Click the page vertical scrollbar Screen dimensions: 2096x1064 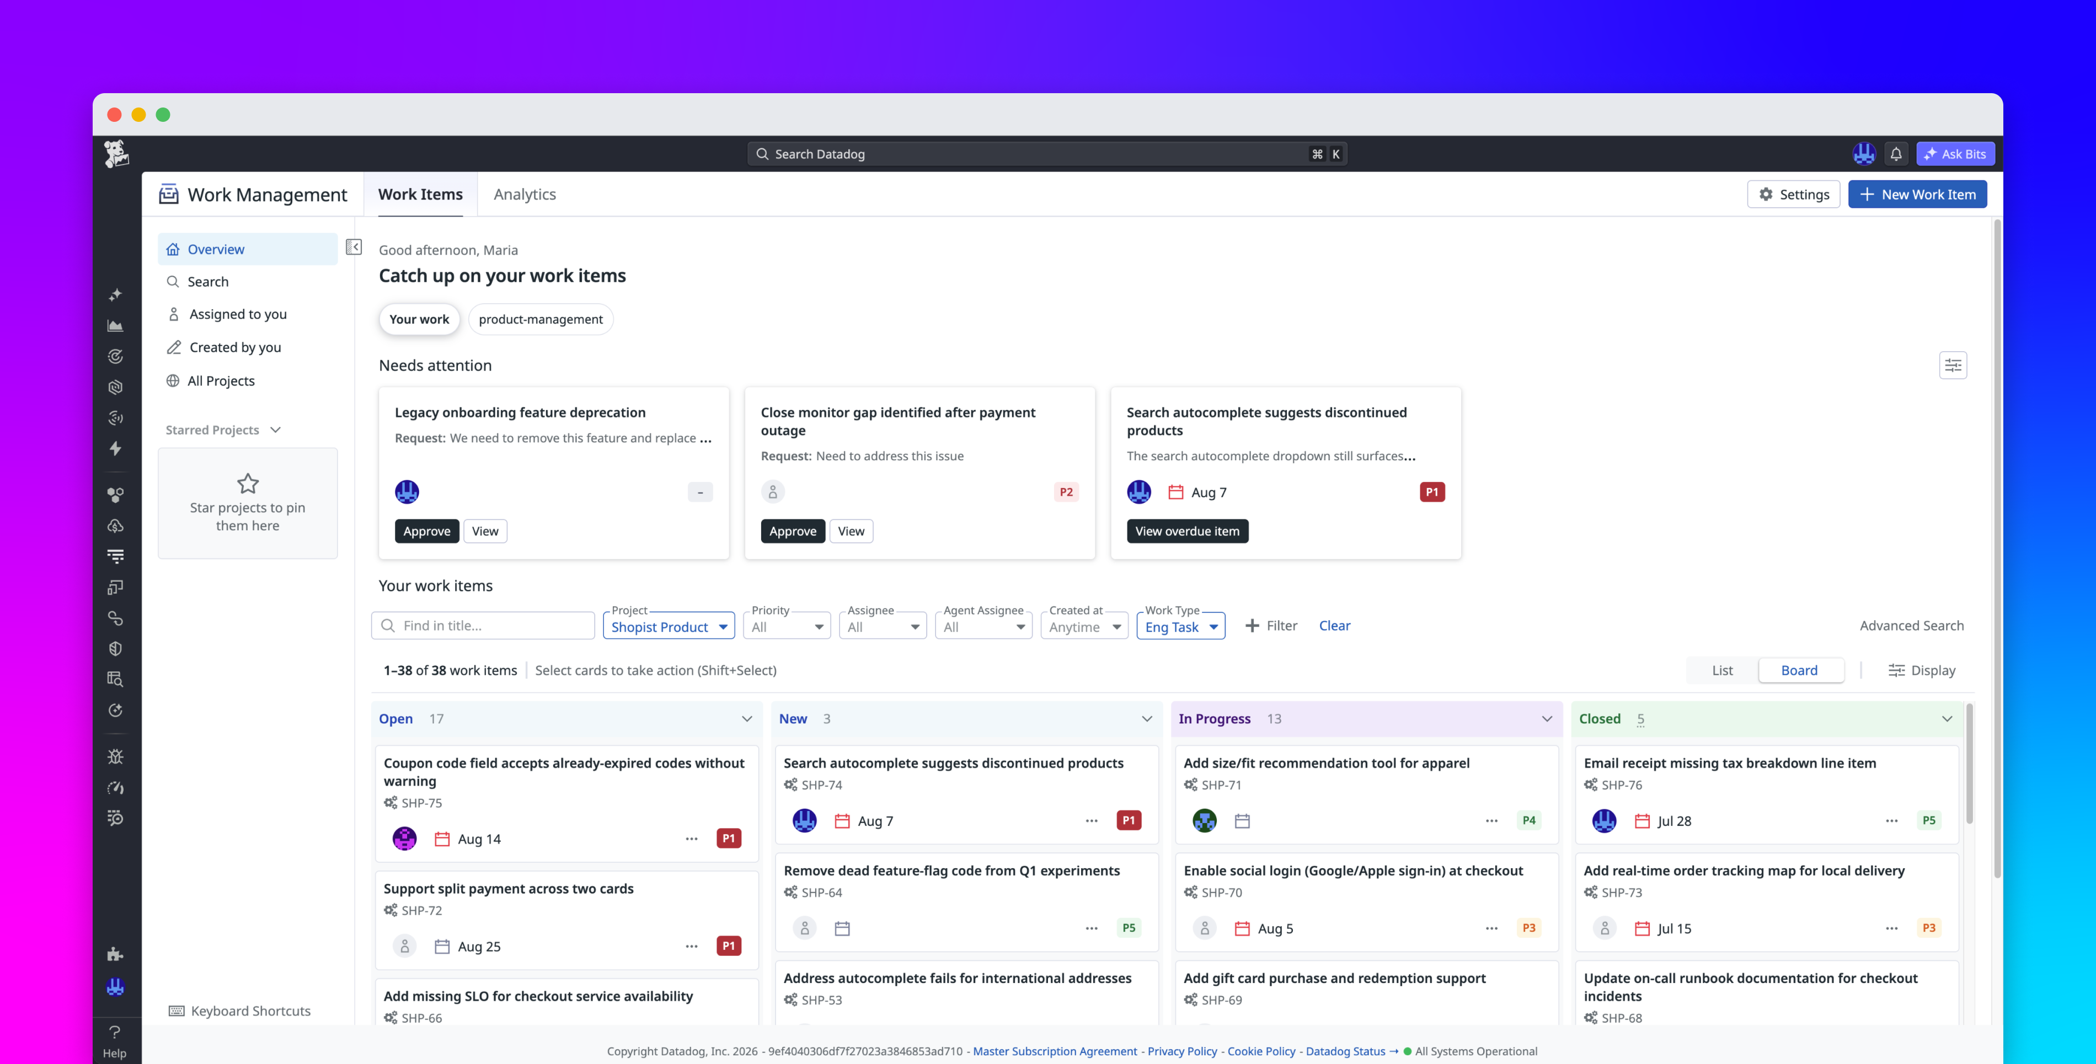1998,549
